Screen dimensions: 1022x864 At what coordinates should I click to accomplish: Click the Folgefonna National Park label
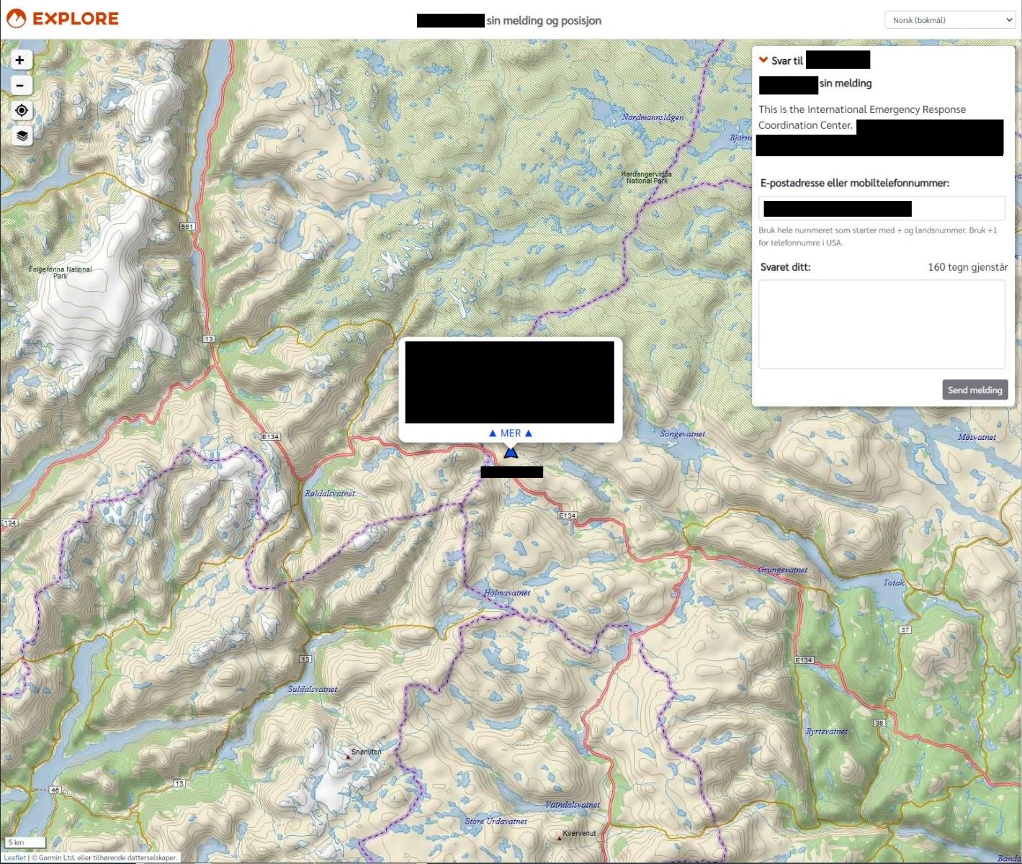[x=60, y=272]
